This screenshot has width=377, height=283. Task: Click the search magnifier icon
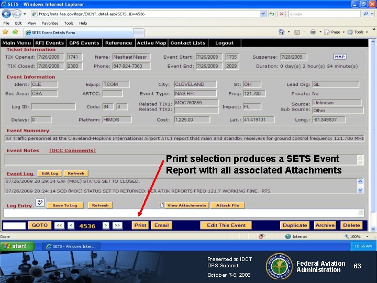[x=365, y=14]
